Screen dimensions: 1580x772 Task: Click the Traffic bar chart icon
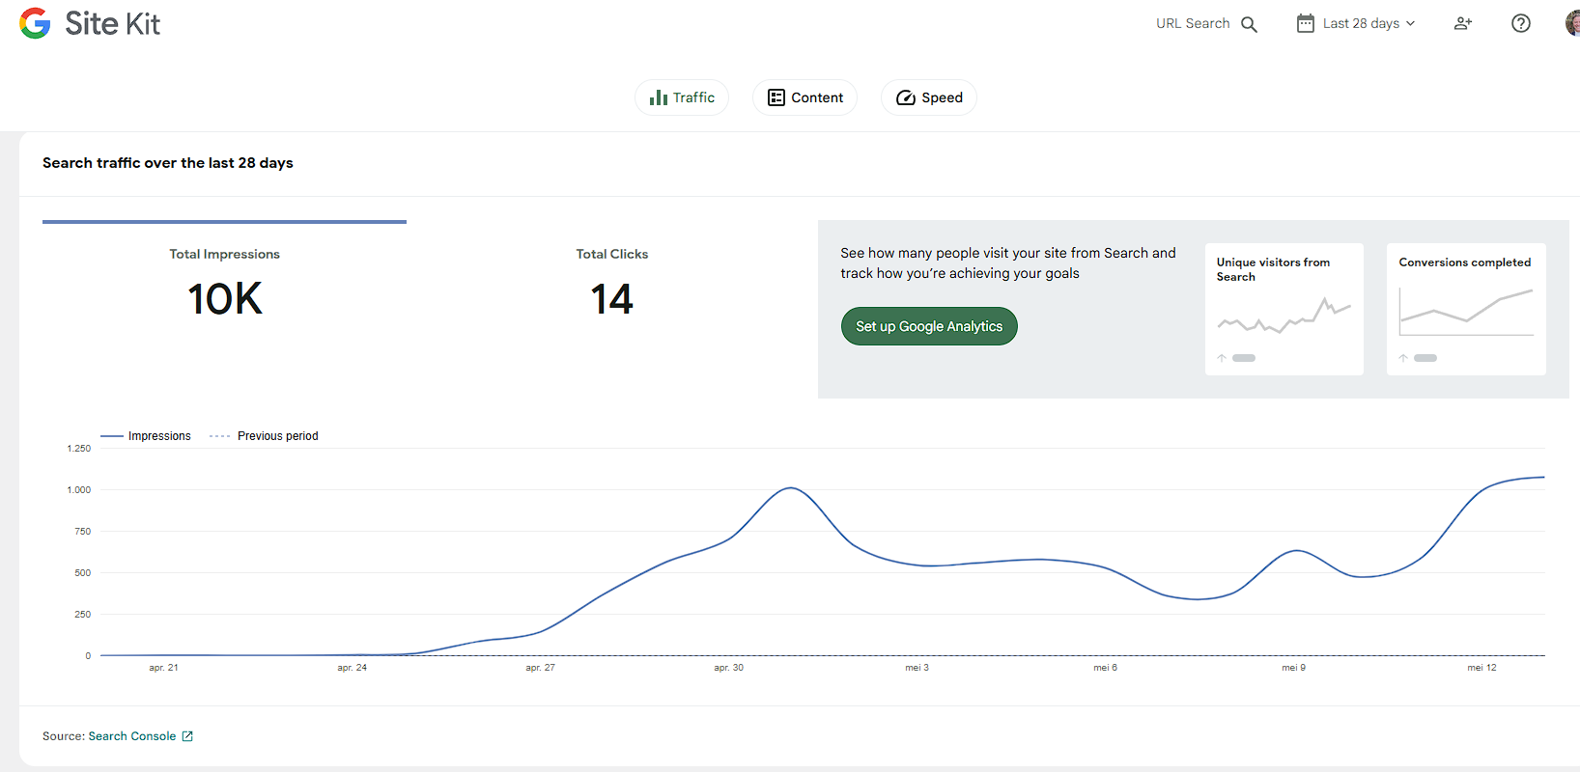(659, 97)
